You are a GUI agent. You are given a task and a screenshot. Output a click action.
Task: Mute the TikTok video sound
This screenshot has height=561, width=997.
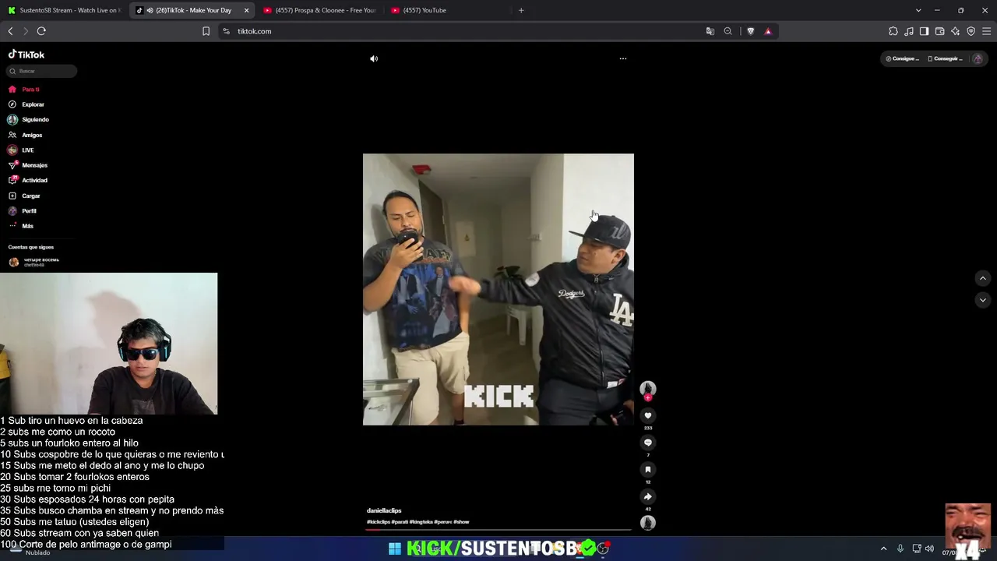374,58
